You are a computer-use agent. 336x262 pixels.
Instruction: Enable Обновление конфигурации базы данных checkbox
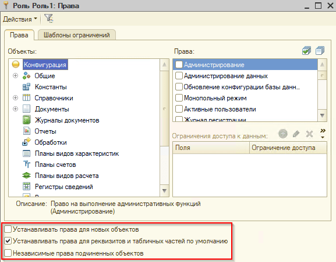(x=179, y=87)
